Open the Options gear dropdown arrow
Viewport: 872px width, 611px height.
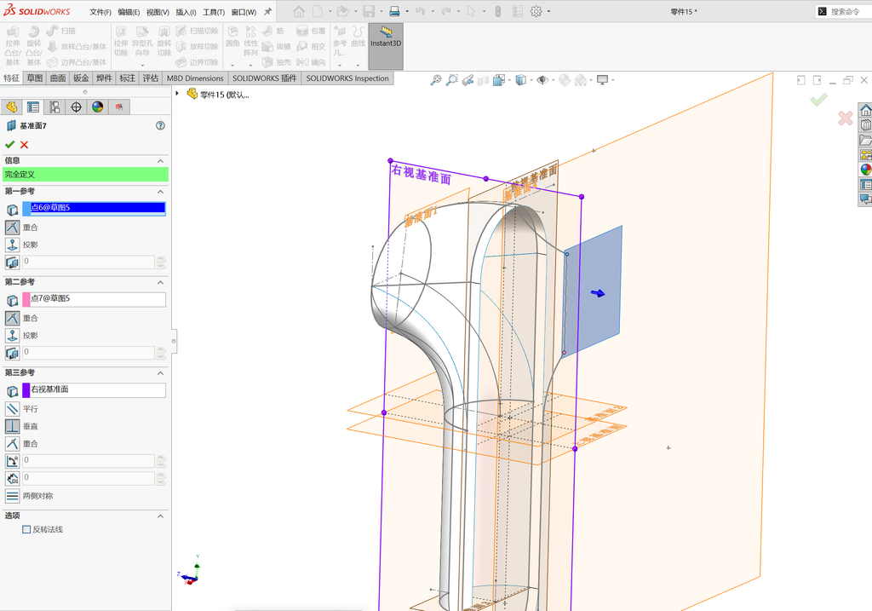pos(549,11)
